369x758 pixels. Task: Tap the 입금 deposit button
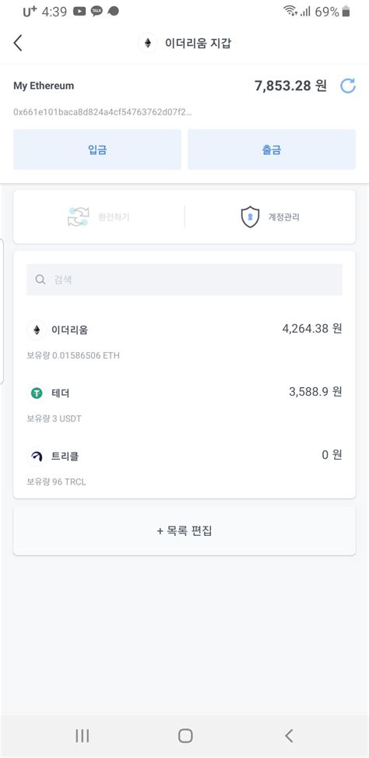click(97, 150)
